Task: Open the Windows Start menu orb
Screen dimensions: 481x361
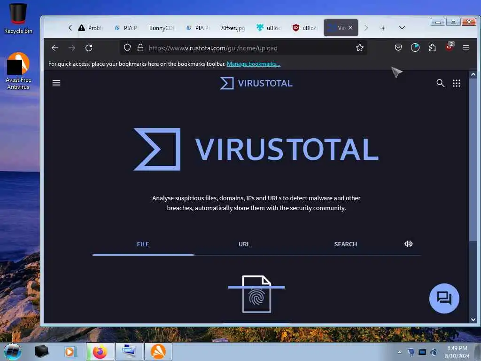Action: (x=13, y=352)
